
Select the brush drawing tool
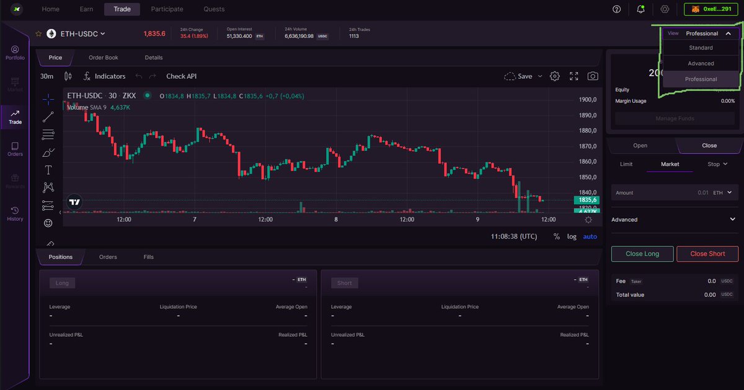click(48, 152)
